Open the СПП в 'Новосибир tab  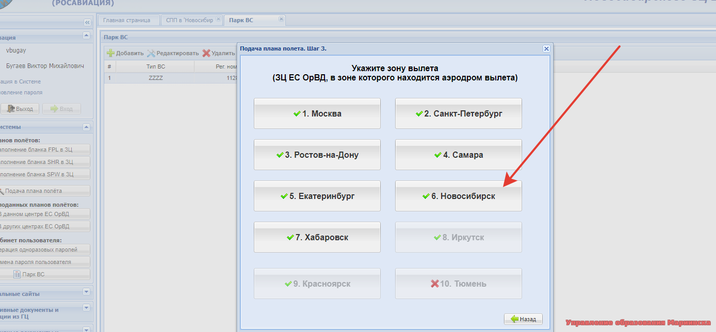pos(189,20)
